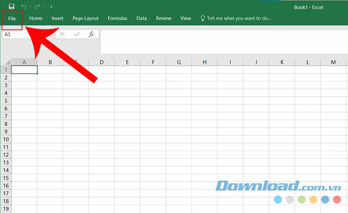The width and height of the screenshot is (348, 213).
Task: Open the View tab
Action: point(185,18)
